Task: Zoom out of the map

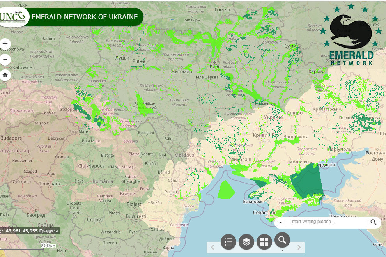Action: coord(5,60)
